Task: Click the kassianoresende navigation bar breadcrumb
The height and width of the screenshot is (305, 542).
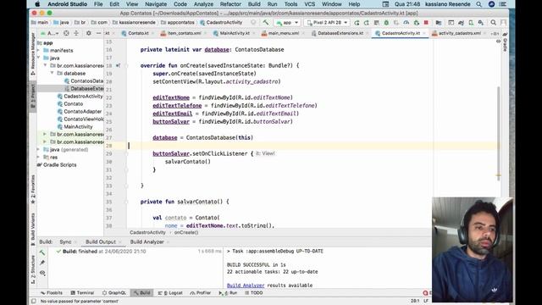Action: pyautogui.click(x=134, y=23)
